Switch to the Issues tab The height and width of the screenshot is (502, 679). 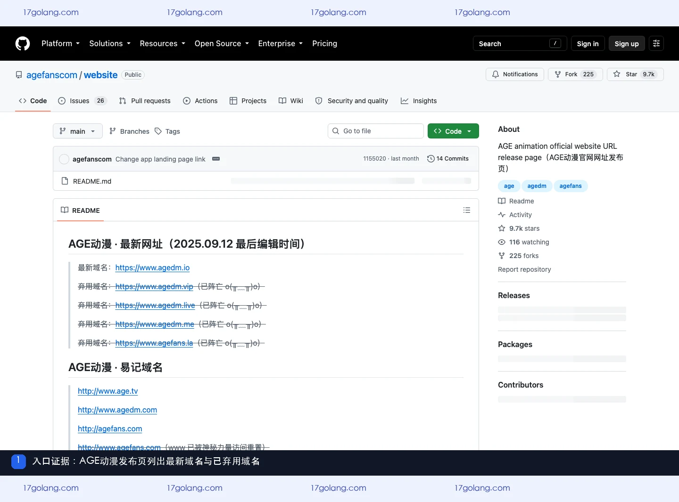coord(83,101)
